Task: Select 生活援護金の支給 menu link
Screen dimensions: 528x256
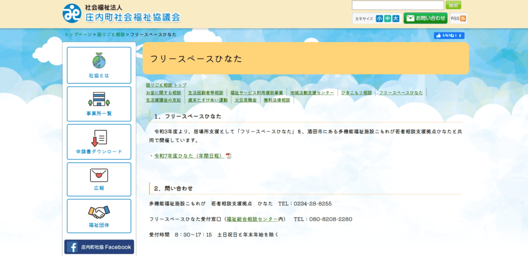Action: pyautogui.click(x=163, y=100)
